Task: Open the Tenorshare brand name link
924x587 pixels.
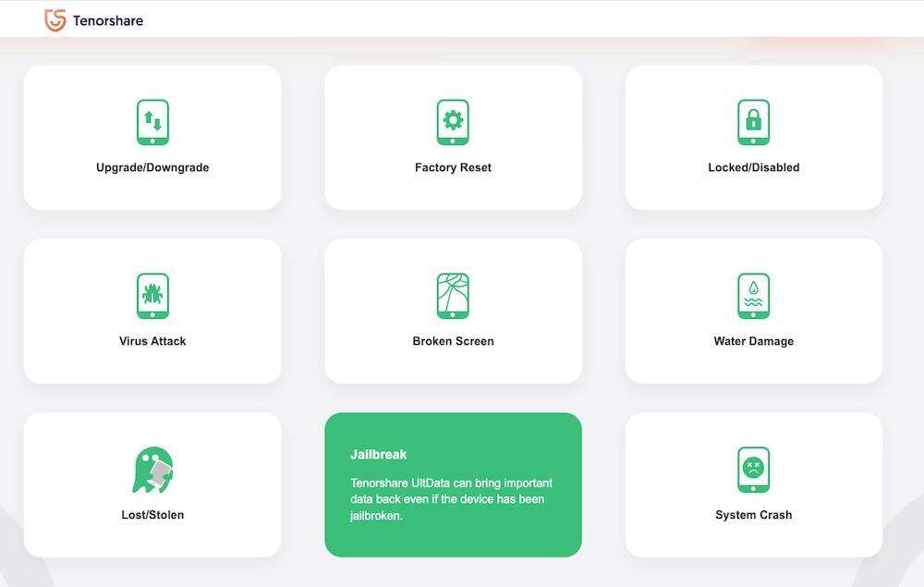Action: 108,20
